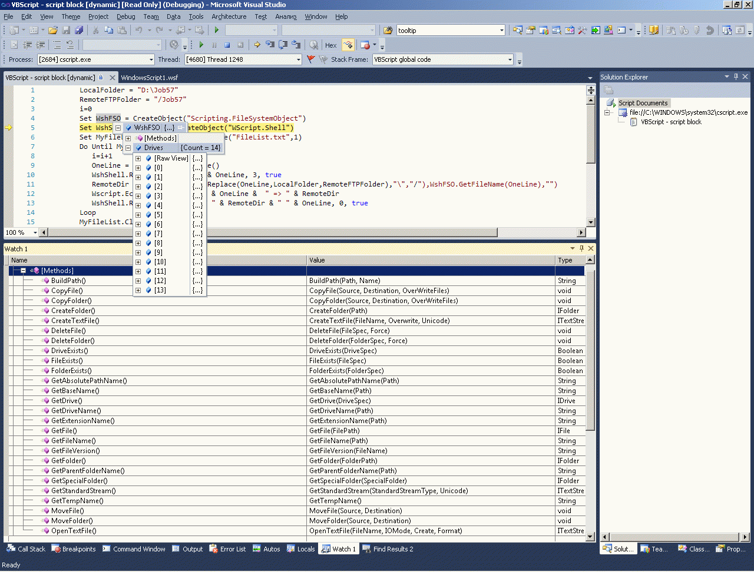Open the Output tab
The height and width of the screenshot is (572, 754).
point(187,549)
